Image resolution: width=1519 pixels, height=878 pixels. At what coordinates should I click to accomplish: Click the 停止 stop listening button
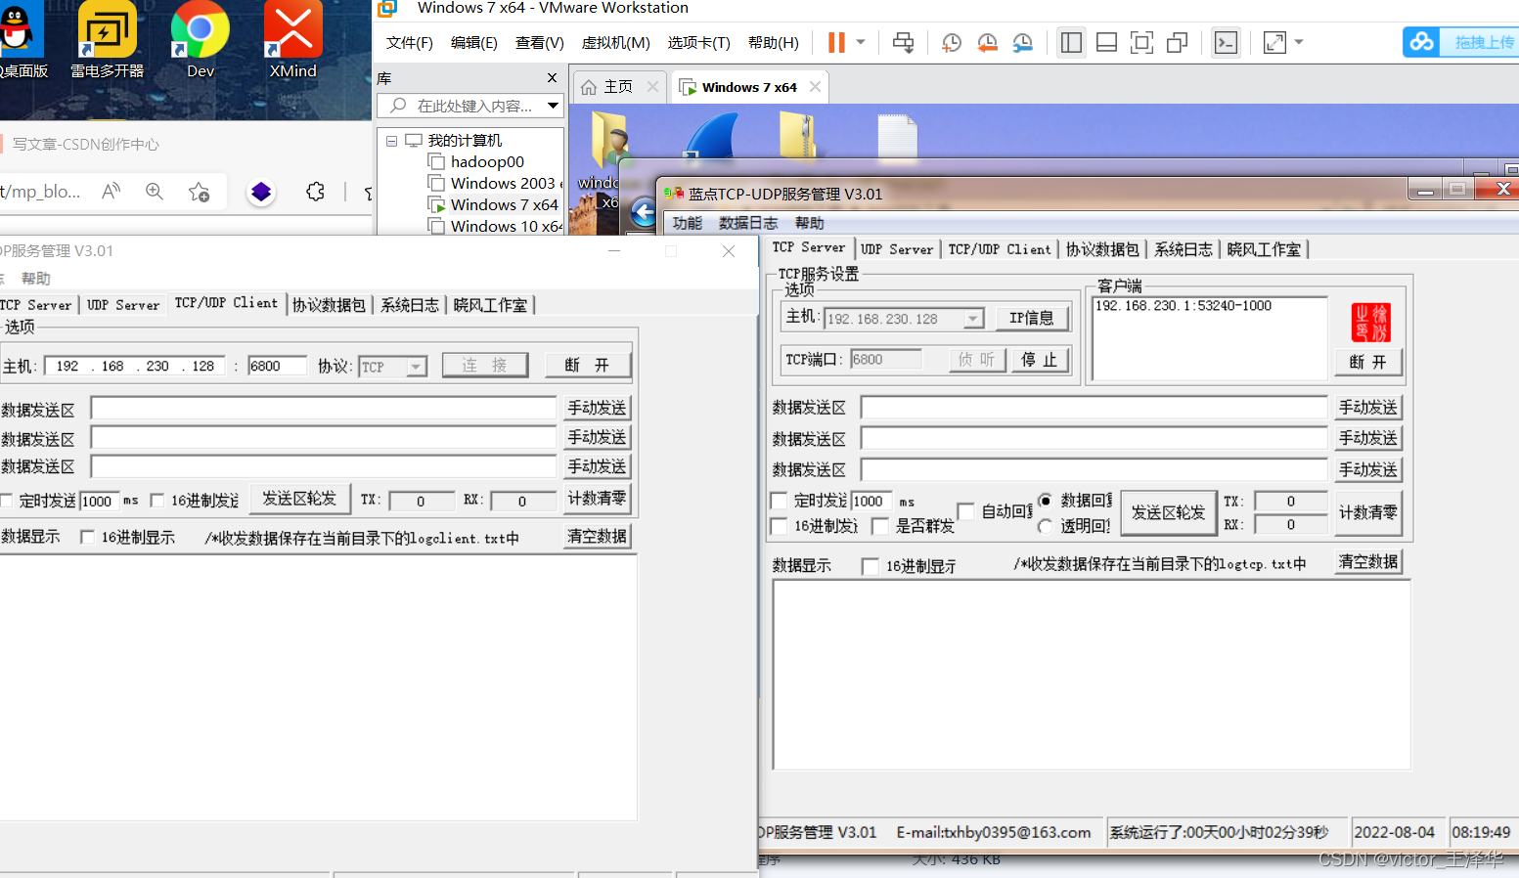(x=1040, y=359)
